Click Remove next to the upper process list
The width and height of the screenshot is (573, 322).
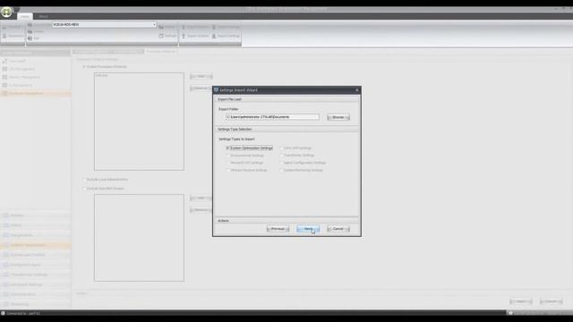click(x=201, y=89)
